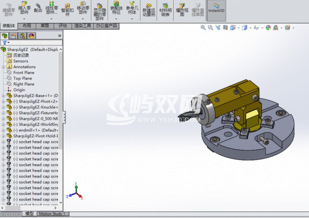Open the Linear Component Pattern dropdown arrow
This screenshot has height=218, width=309.
coord(51,19)
